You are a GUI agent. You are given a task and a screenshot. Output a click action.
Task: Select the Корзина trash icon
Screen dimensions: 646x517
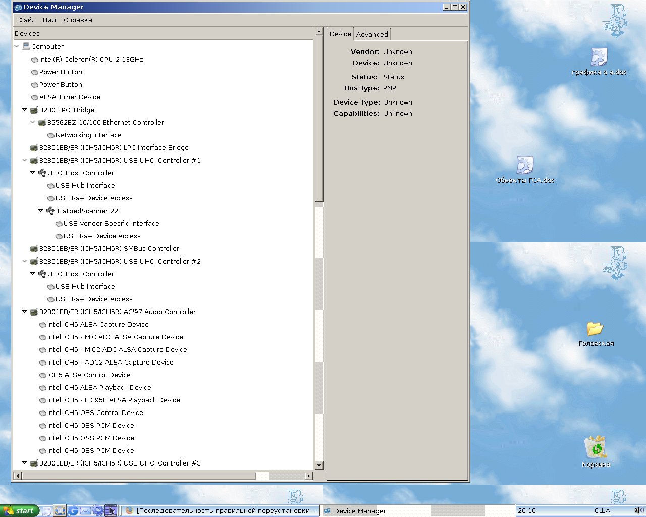pyautogui.click(x=596, y=452)
